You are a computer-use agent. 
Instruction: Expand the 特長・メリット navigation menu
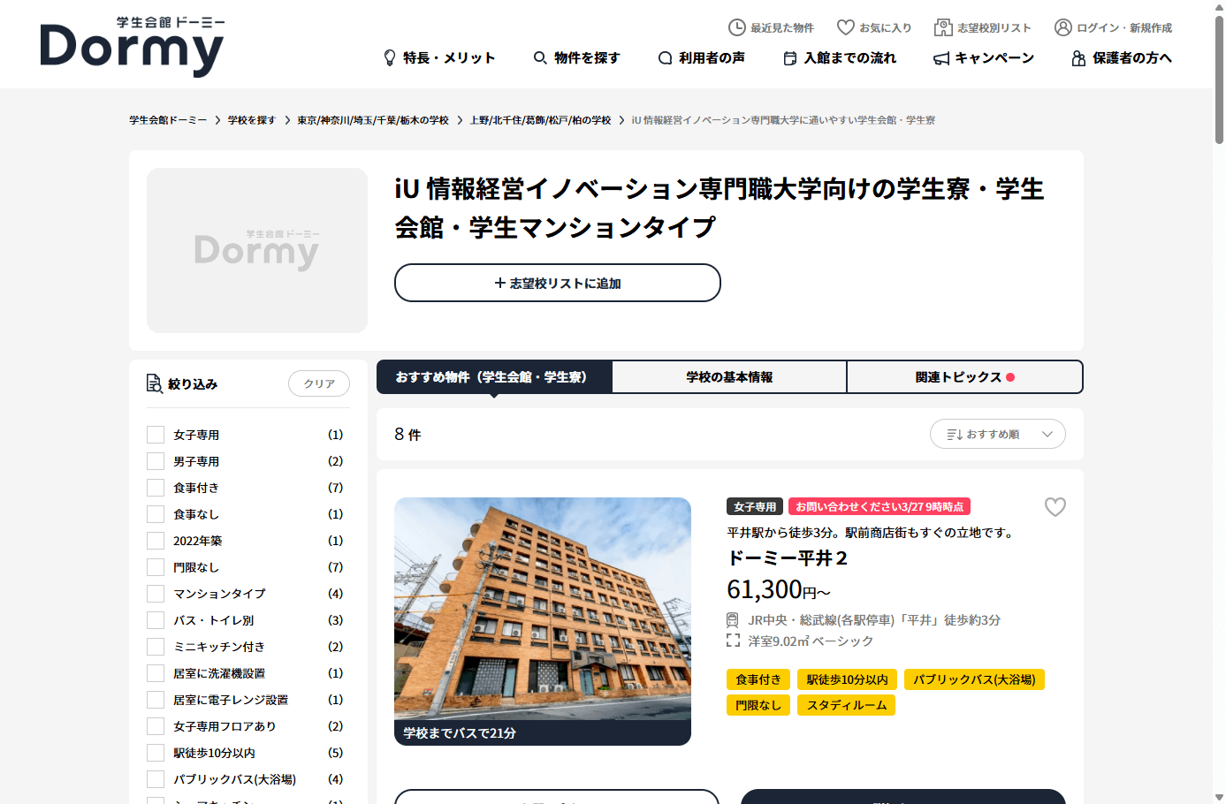click(x=439, y=58)
